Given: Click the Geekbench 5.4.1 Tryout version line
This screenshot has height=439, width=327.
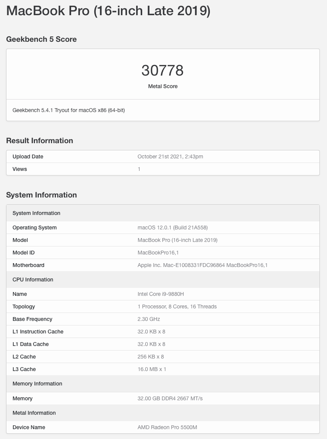Looking at the screenshot, I should click(x=69, y=110).
